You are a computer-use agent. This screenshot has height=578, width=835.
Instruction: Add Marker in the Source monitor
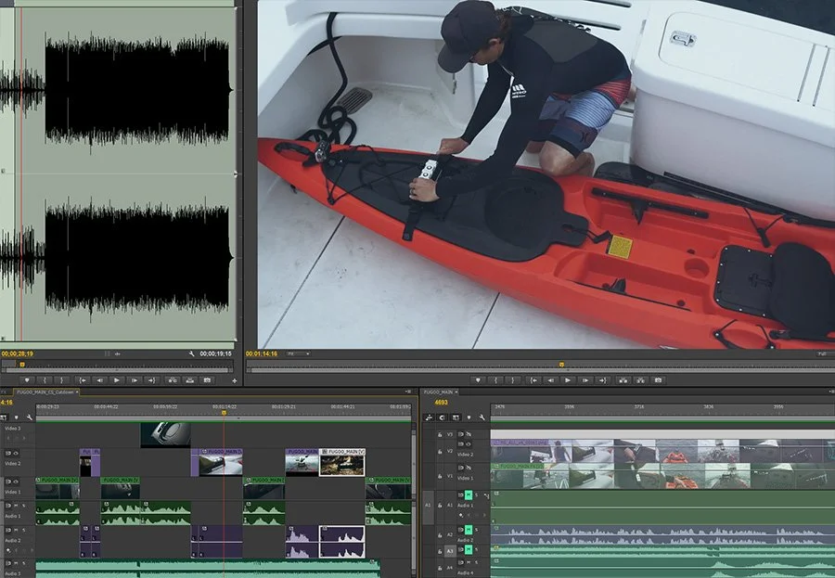click(x=27, y=380)
